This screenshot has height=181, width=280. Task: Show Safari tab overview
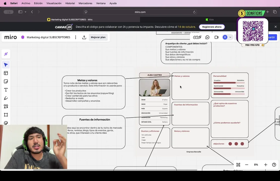pos(275,12)
